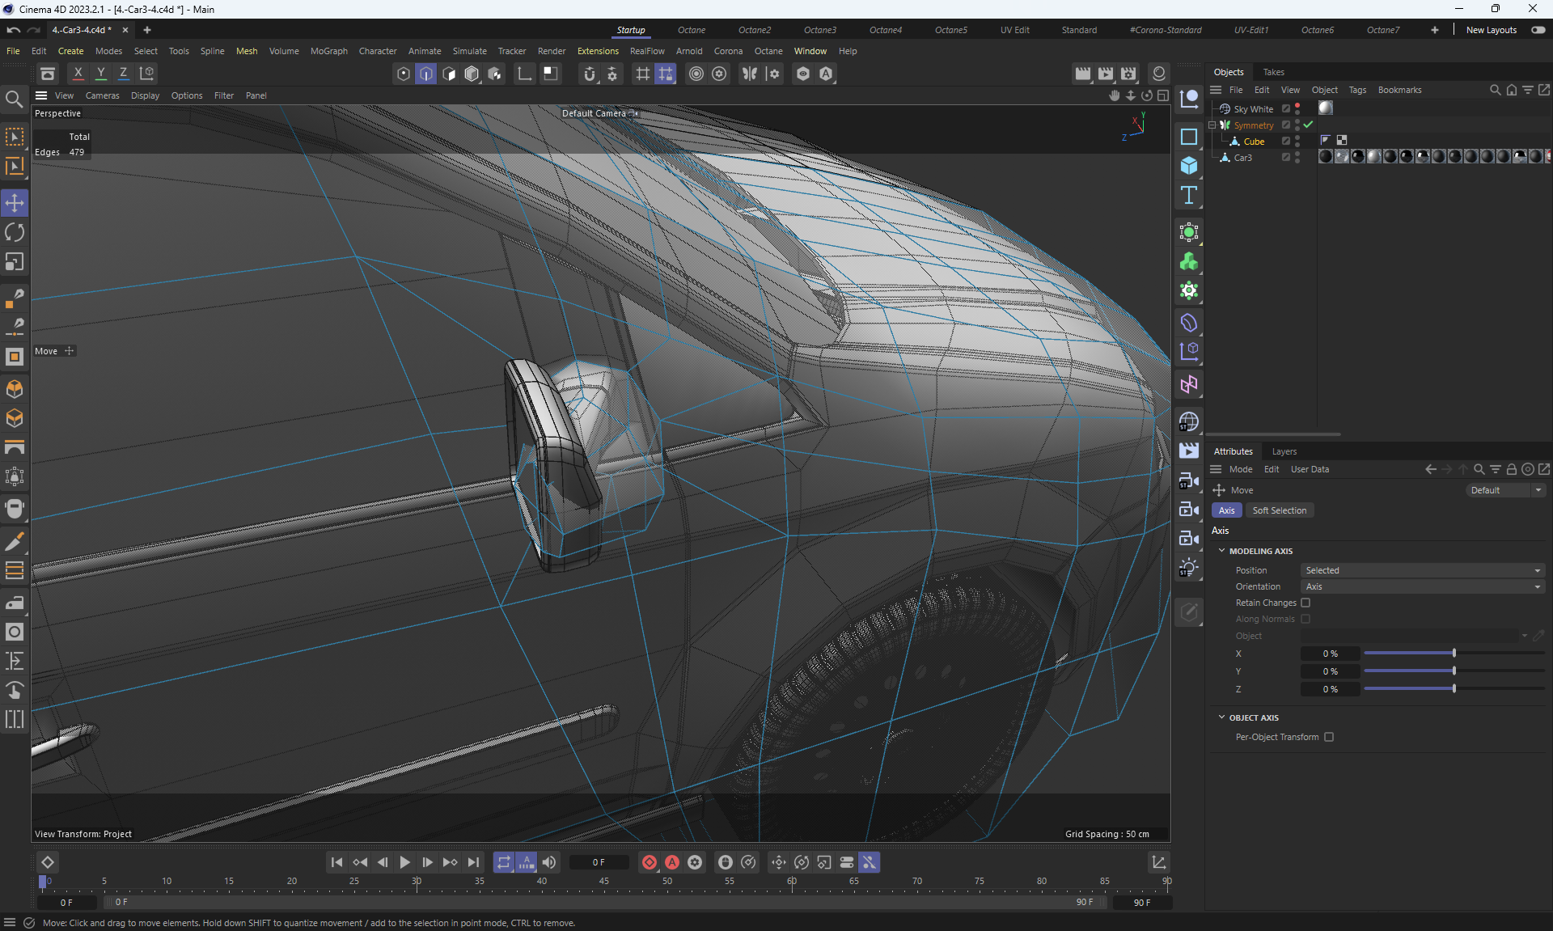This screenshot has height=931, width=1553.
Task: Open the Position dropdown set to Selected
Action: (1422, 570)
